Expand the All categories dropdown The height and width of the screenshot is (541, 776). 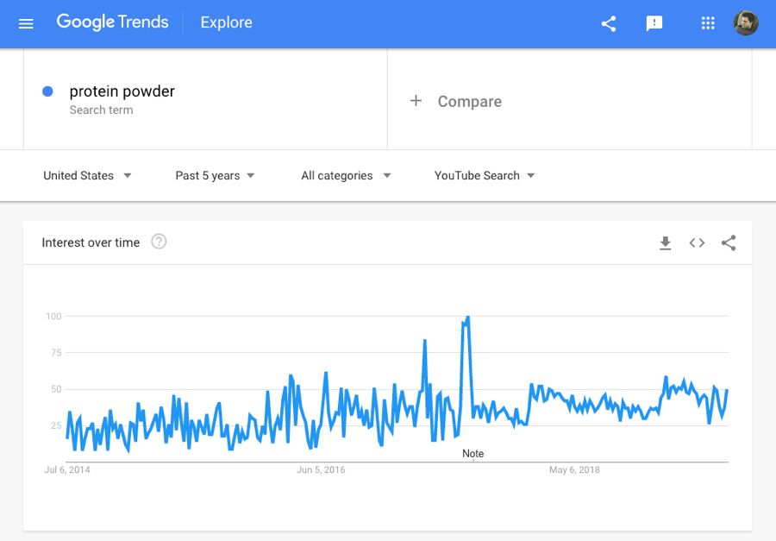pos(345,175)
